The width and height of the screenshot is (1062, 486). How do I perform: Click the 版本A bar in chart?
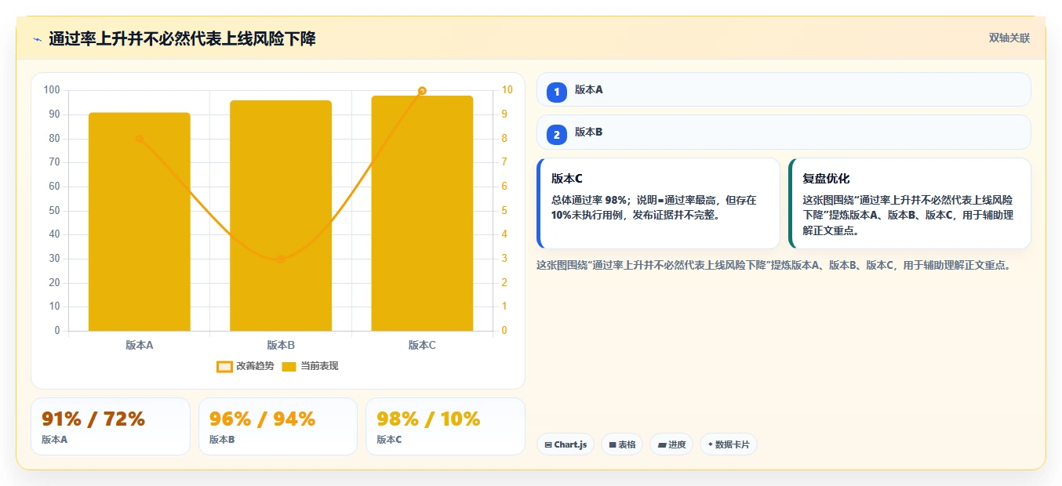[140, 222]
